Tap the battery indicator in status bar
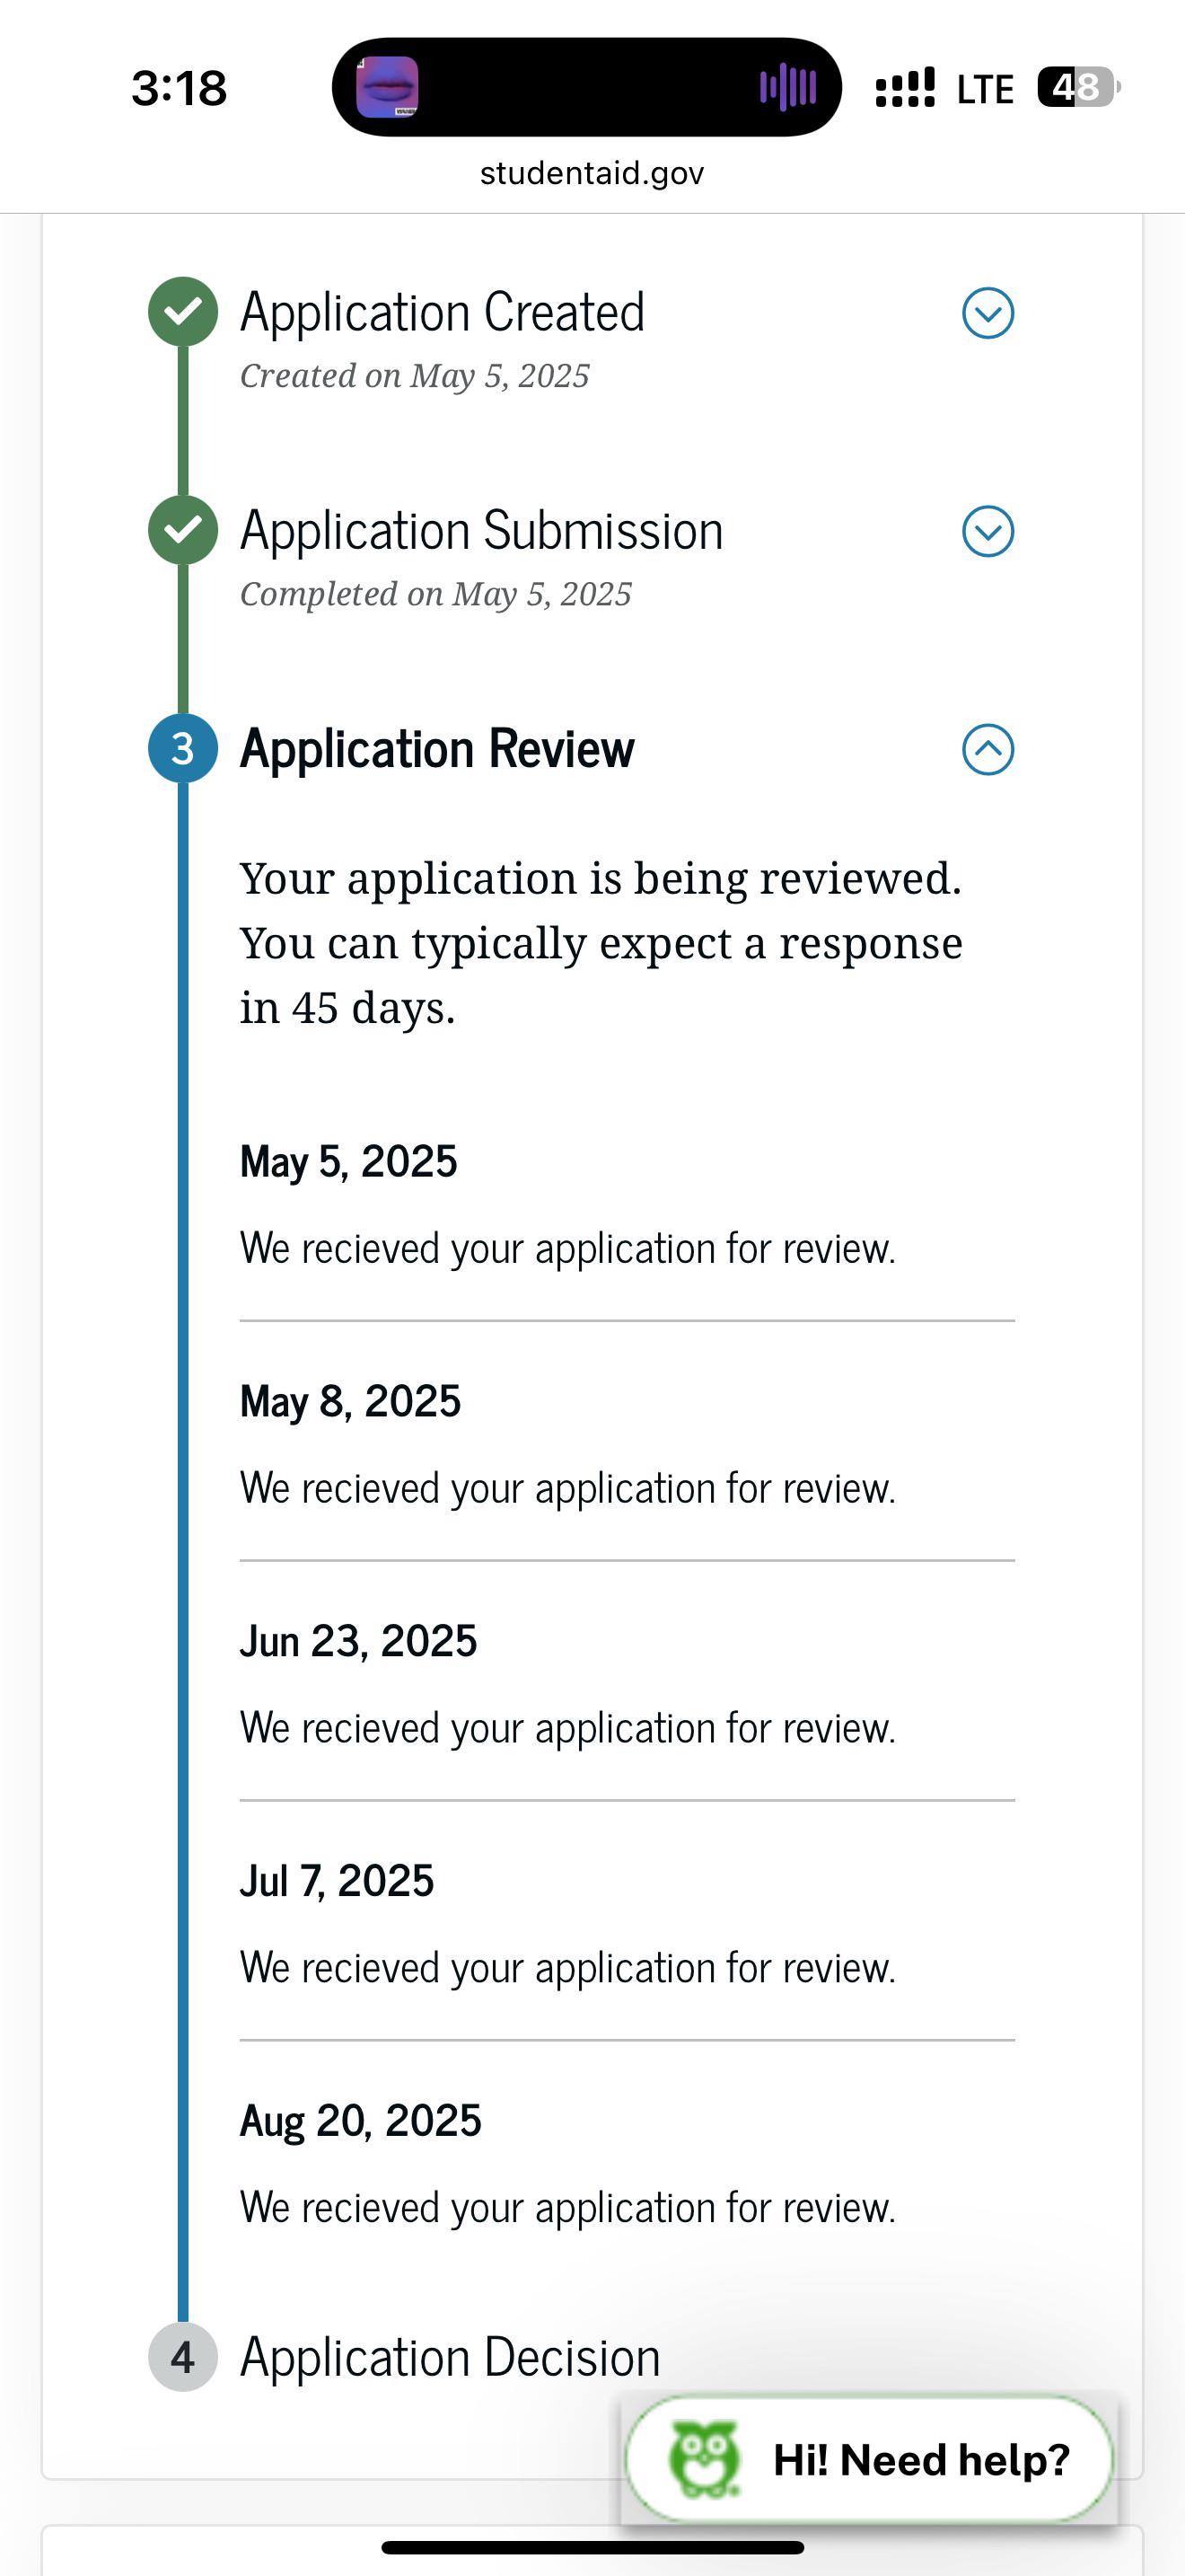1185x2576 pixels. [x=1078, y=87]
